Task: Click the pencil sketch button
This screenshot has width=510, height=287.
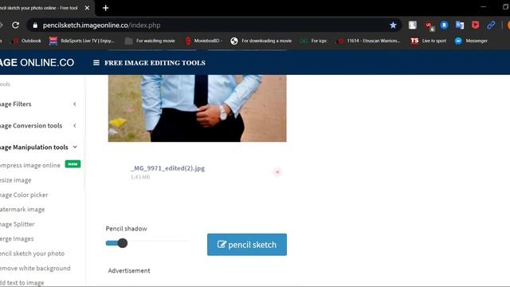Action: (247, 245)
